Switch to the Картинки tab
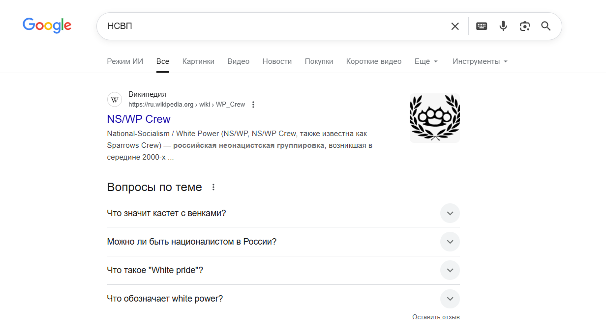The width and height of the screenshot is (606, 332). [x=198, y=61]
